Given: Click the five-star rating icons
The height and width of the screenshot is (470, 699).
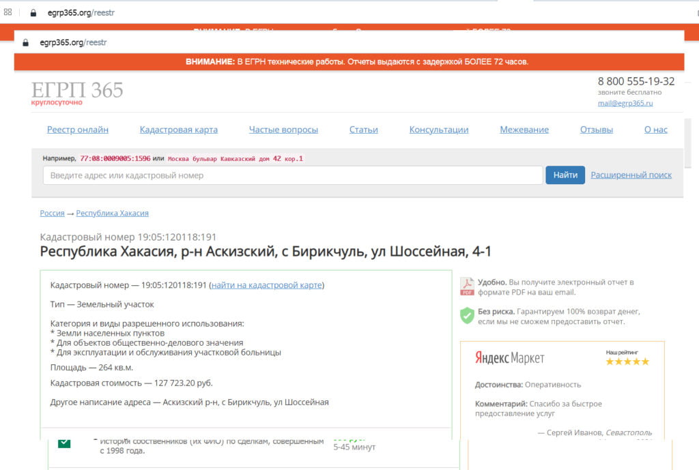Looking at the screenshot, I should tap(627, 362).
